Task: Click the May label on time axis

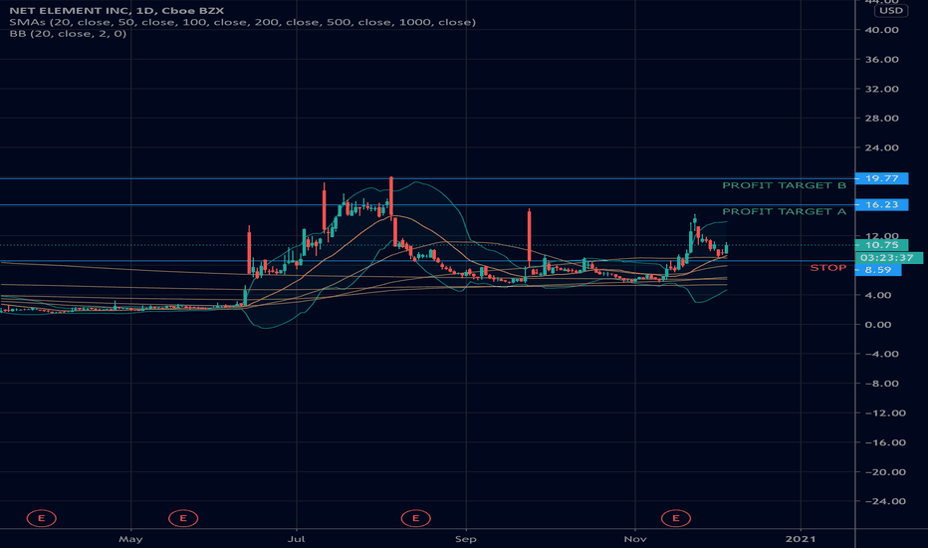Action: tap(130, 539)
